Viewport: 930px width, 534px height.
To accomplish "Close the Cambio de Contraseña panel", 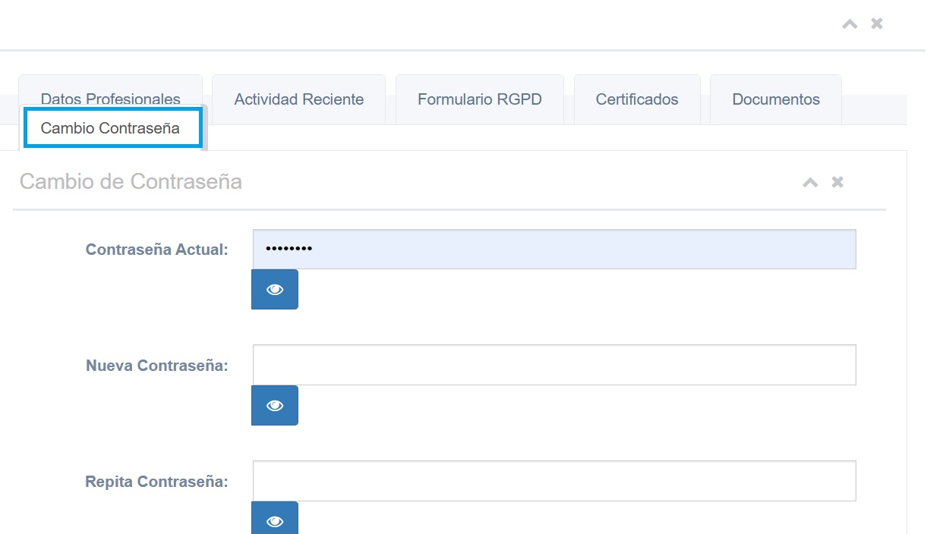I will [837, 182].
